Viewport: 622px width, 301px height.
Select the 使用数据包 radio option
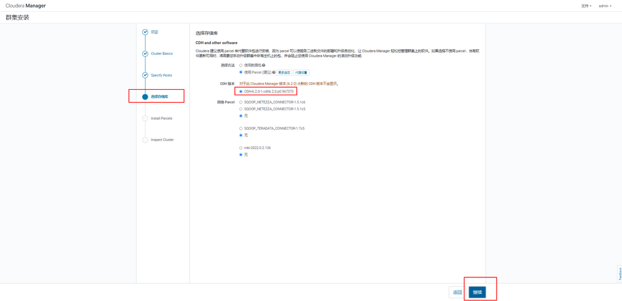[x=241, y=65]
